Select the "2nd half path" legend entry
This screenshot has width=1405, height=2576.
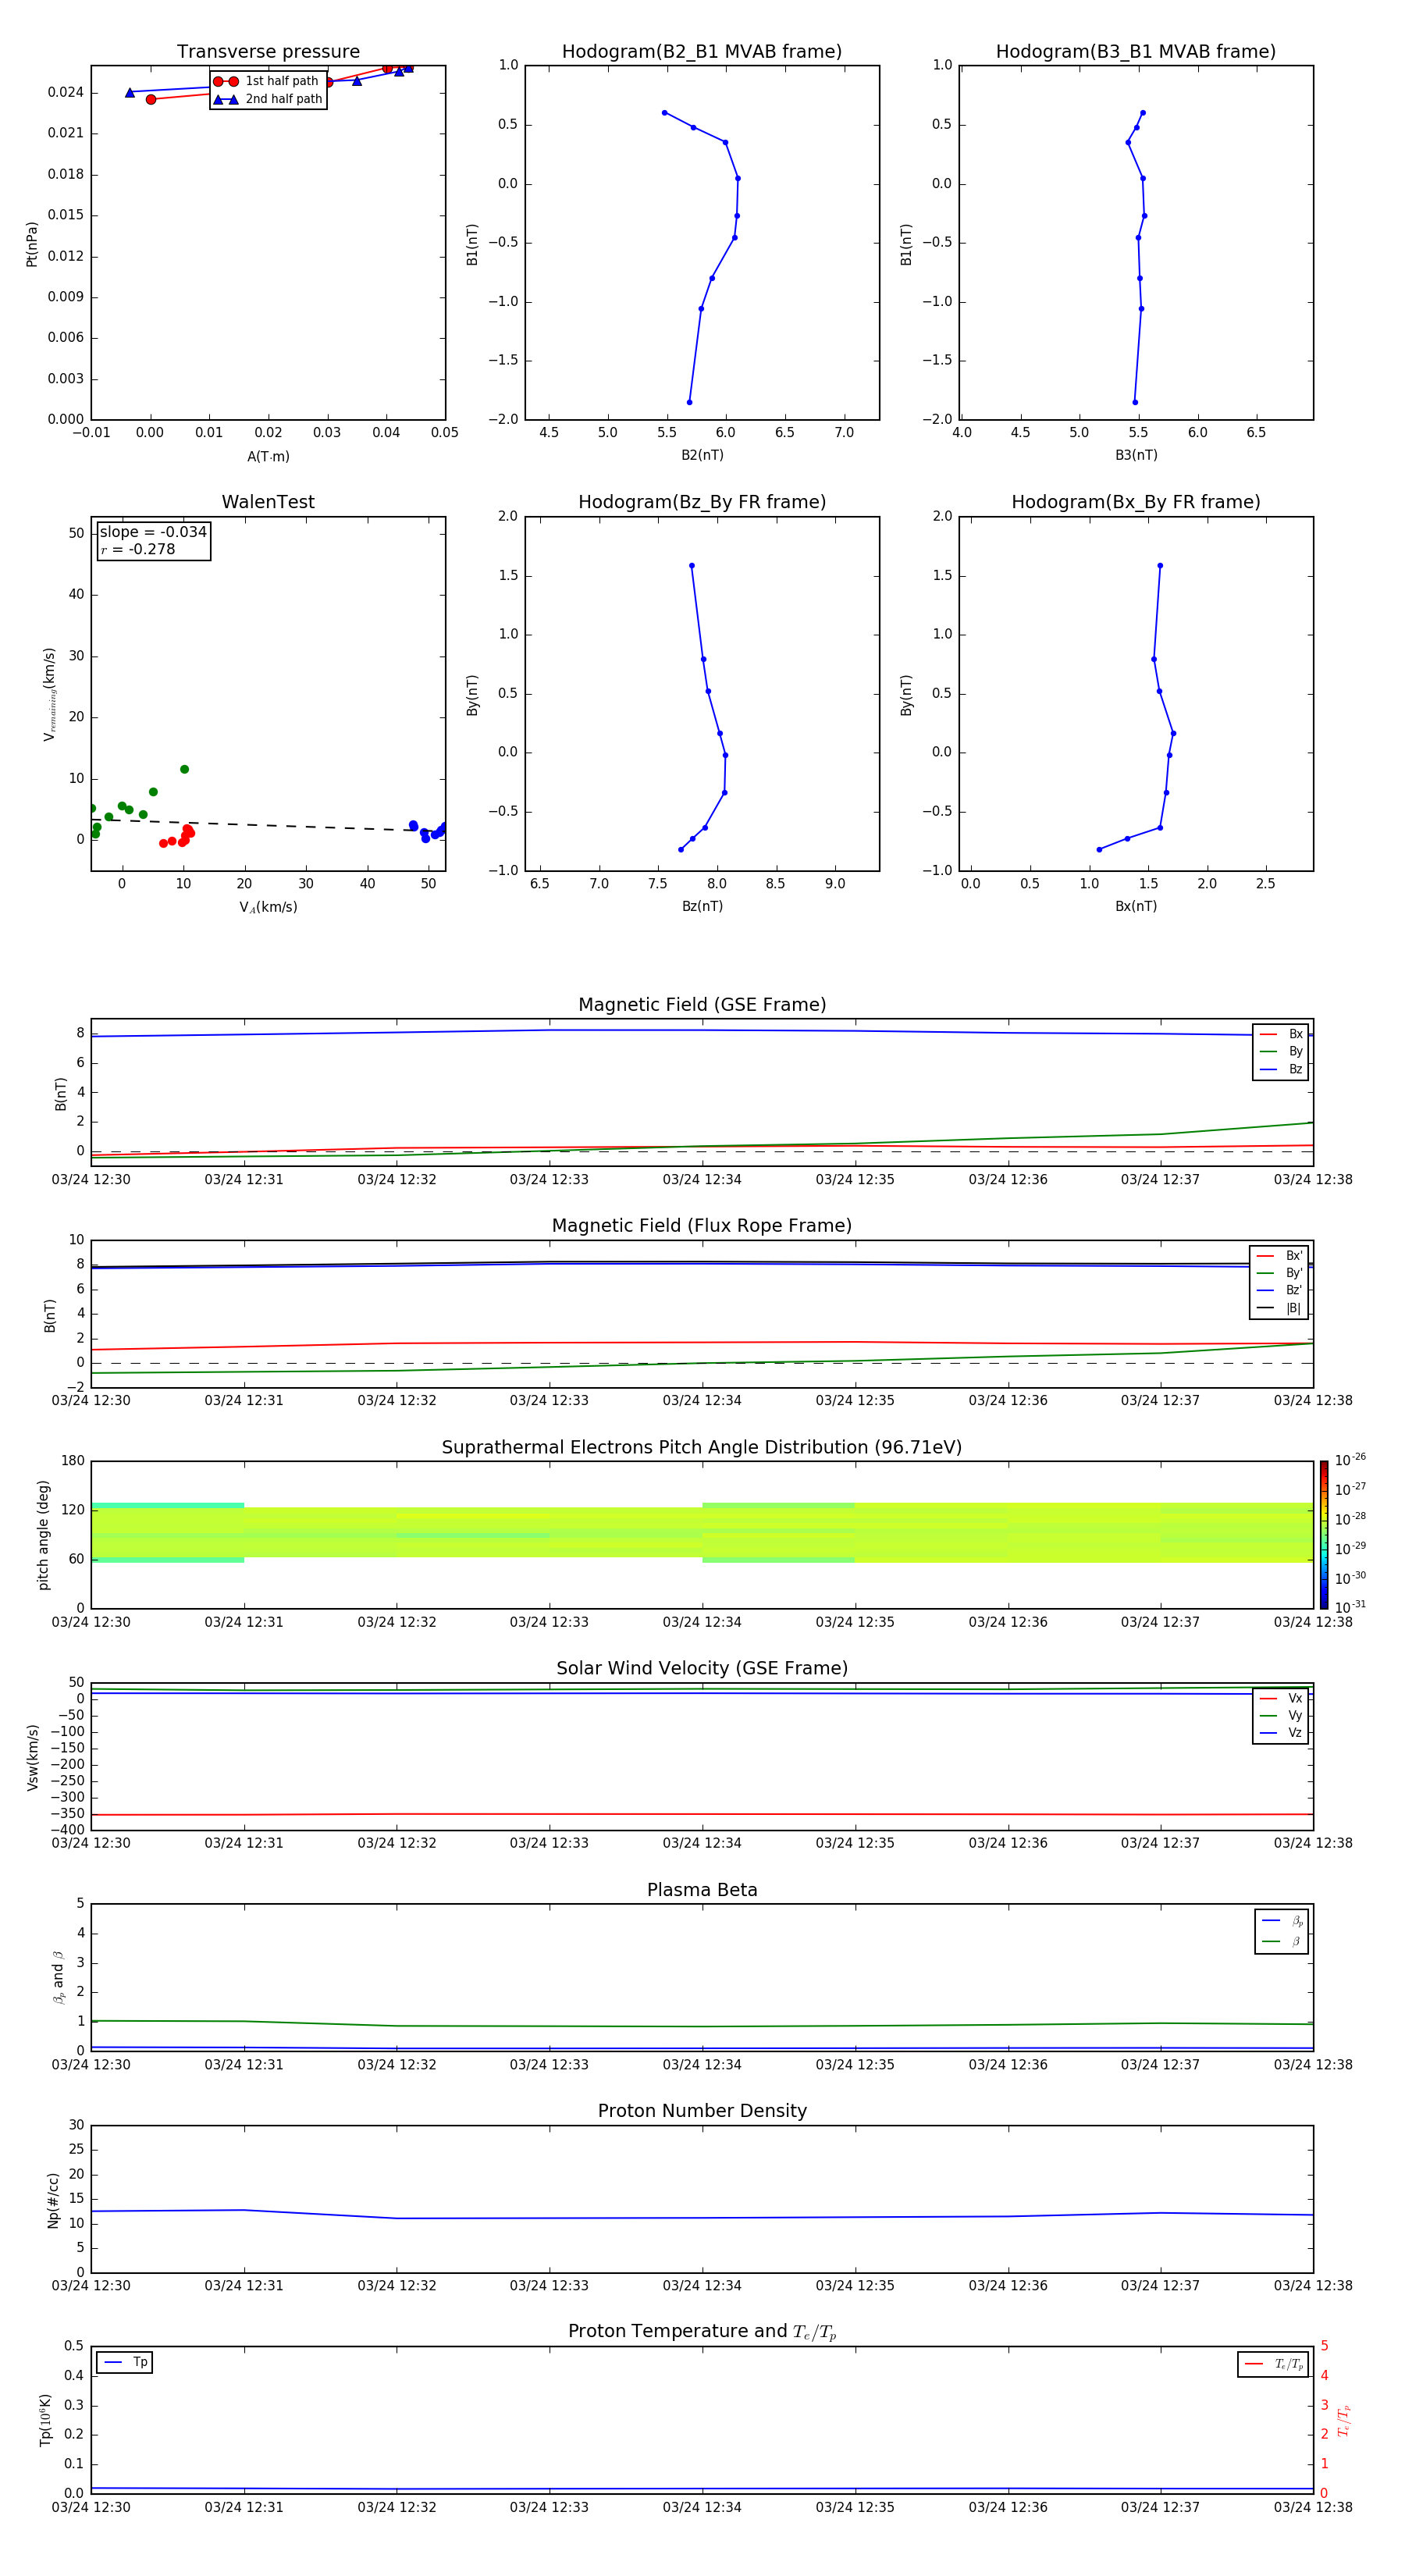tap(267, 99)
